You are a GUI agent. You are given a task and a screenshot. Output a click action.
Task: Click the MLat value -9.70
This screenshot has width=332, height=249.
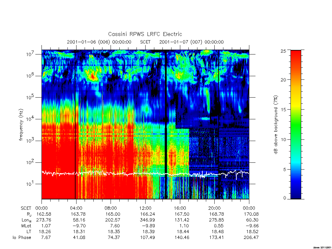click(79, 226)
